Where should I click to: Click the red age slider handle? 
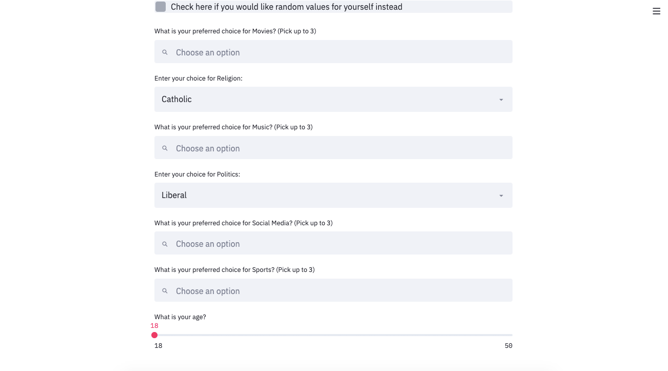tap(154, 335)
